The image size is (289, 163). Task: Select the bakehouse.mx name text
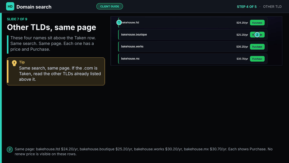coord(130,59)
